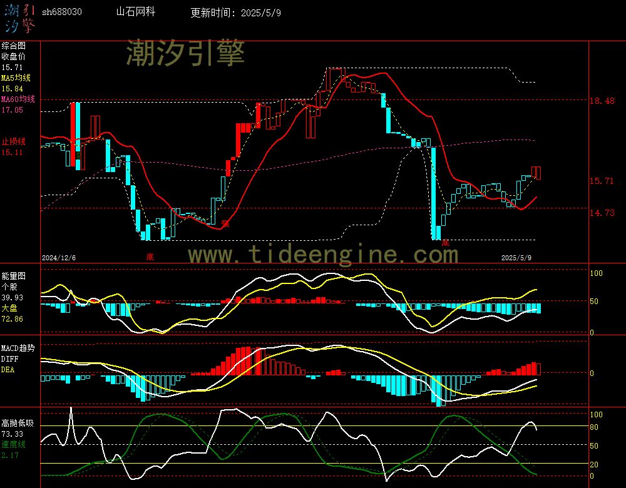This screenshot has height=488, width=626.
Task: Select the start date 2024/12/6
Action: [x=59, y=258]
